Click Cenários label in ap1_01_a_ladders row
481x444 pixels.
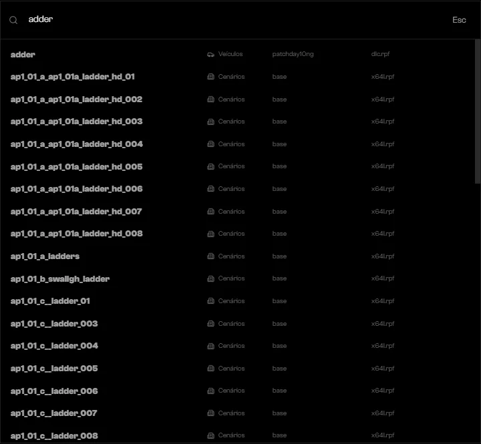231,256
